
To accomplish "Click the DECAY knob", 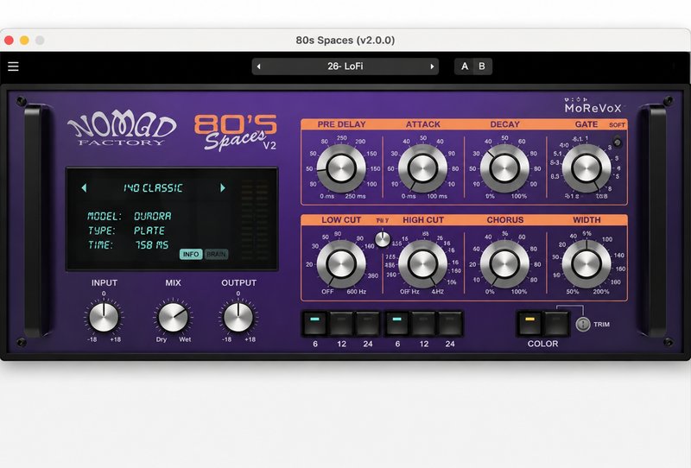I will point(504,168).
